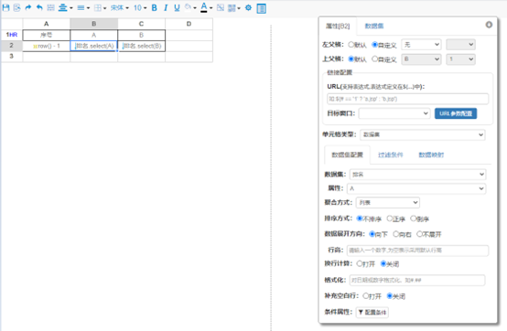Viewport: 507px width, 331px height.
Task: Open the 上父格 column dropdown showing B
Action: click(421, 59)
